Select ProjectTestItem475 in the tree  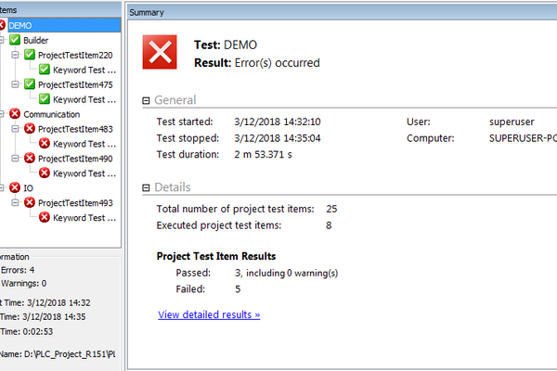(x=75, y=84)
